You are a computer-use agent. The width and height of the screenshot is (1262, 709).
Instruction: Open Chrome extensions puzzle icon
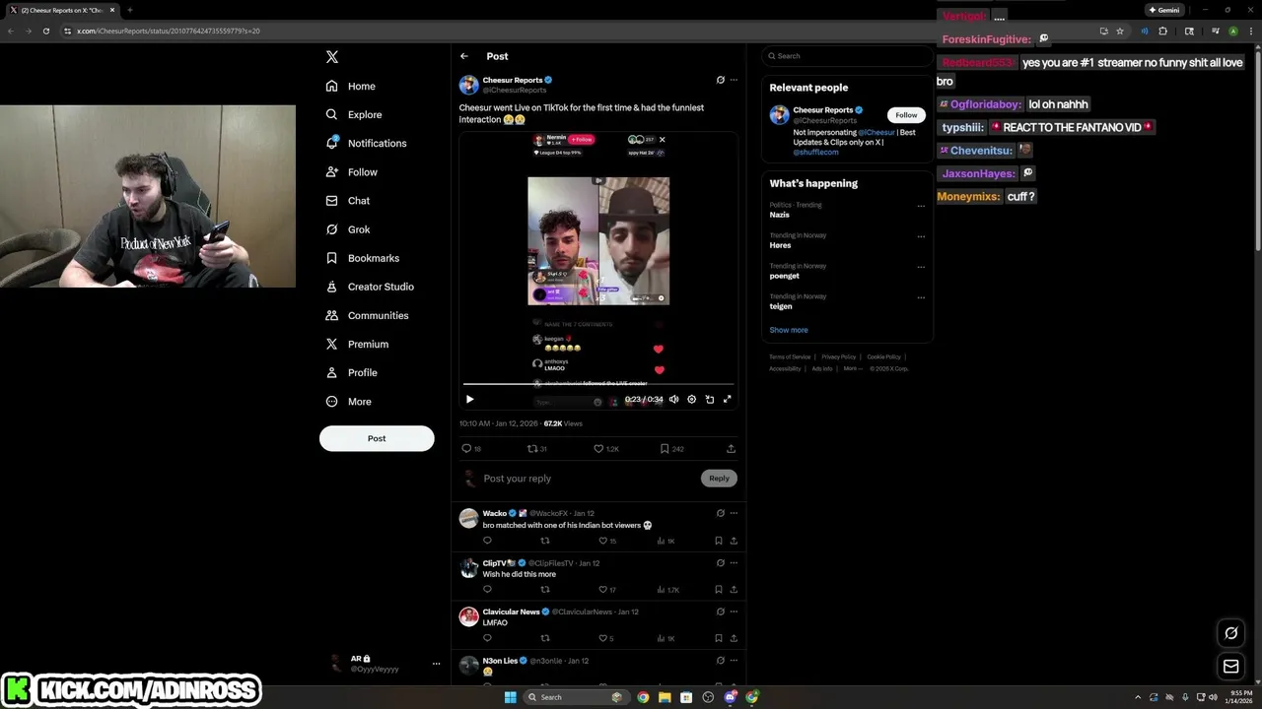tap(1162, 31)
